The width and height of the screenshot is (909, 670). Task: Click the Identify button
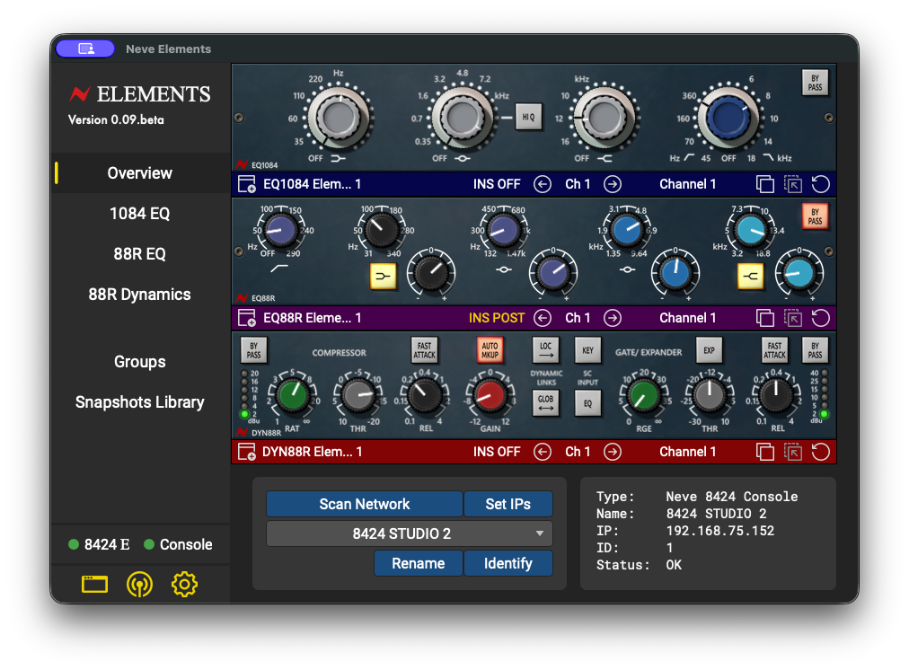(x=507, y=563)
